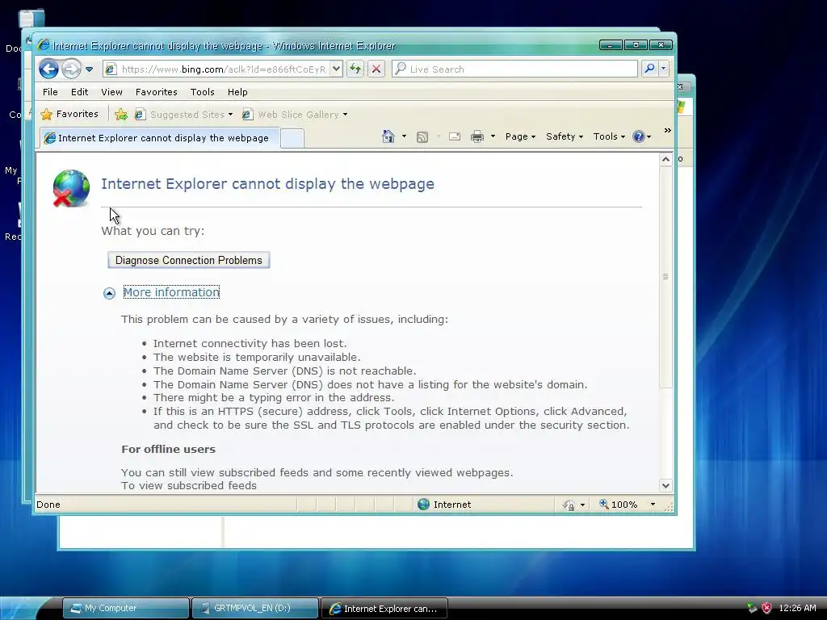The height and width of the screenshot is (620, 827).
Task: Open the Favorites star button panel
Action: point(69,114)
